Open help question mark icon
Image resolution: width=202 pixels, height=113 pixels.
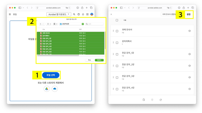point(79,14)
